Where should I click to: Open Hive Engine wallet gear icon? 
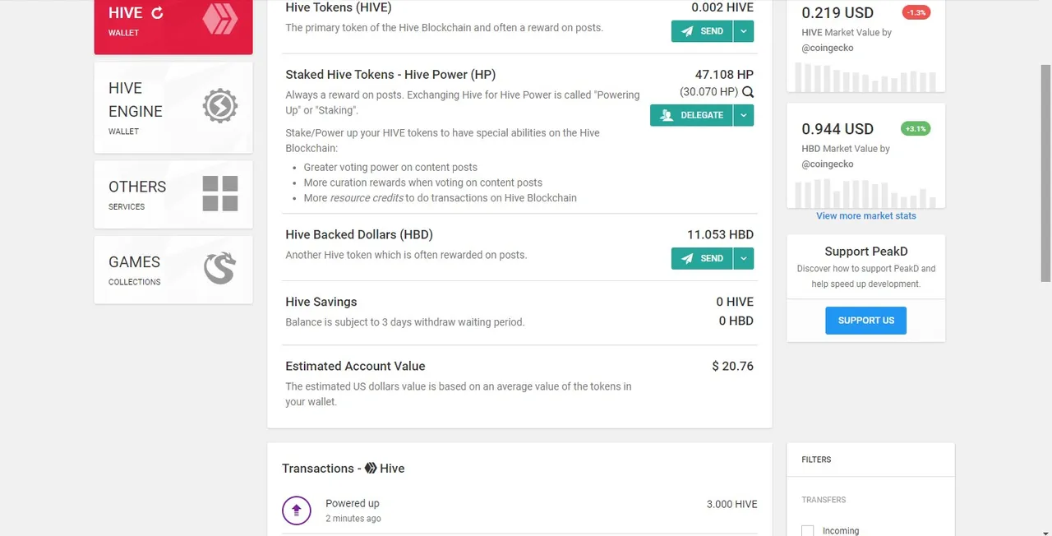click(x=220, y=105)
